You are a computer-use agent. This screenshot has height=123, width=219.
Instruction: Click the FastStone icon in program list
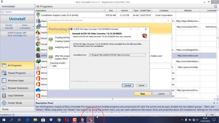tap(38, 32)
